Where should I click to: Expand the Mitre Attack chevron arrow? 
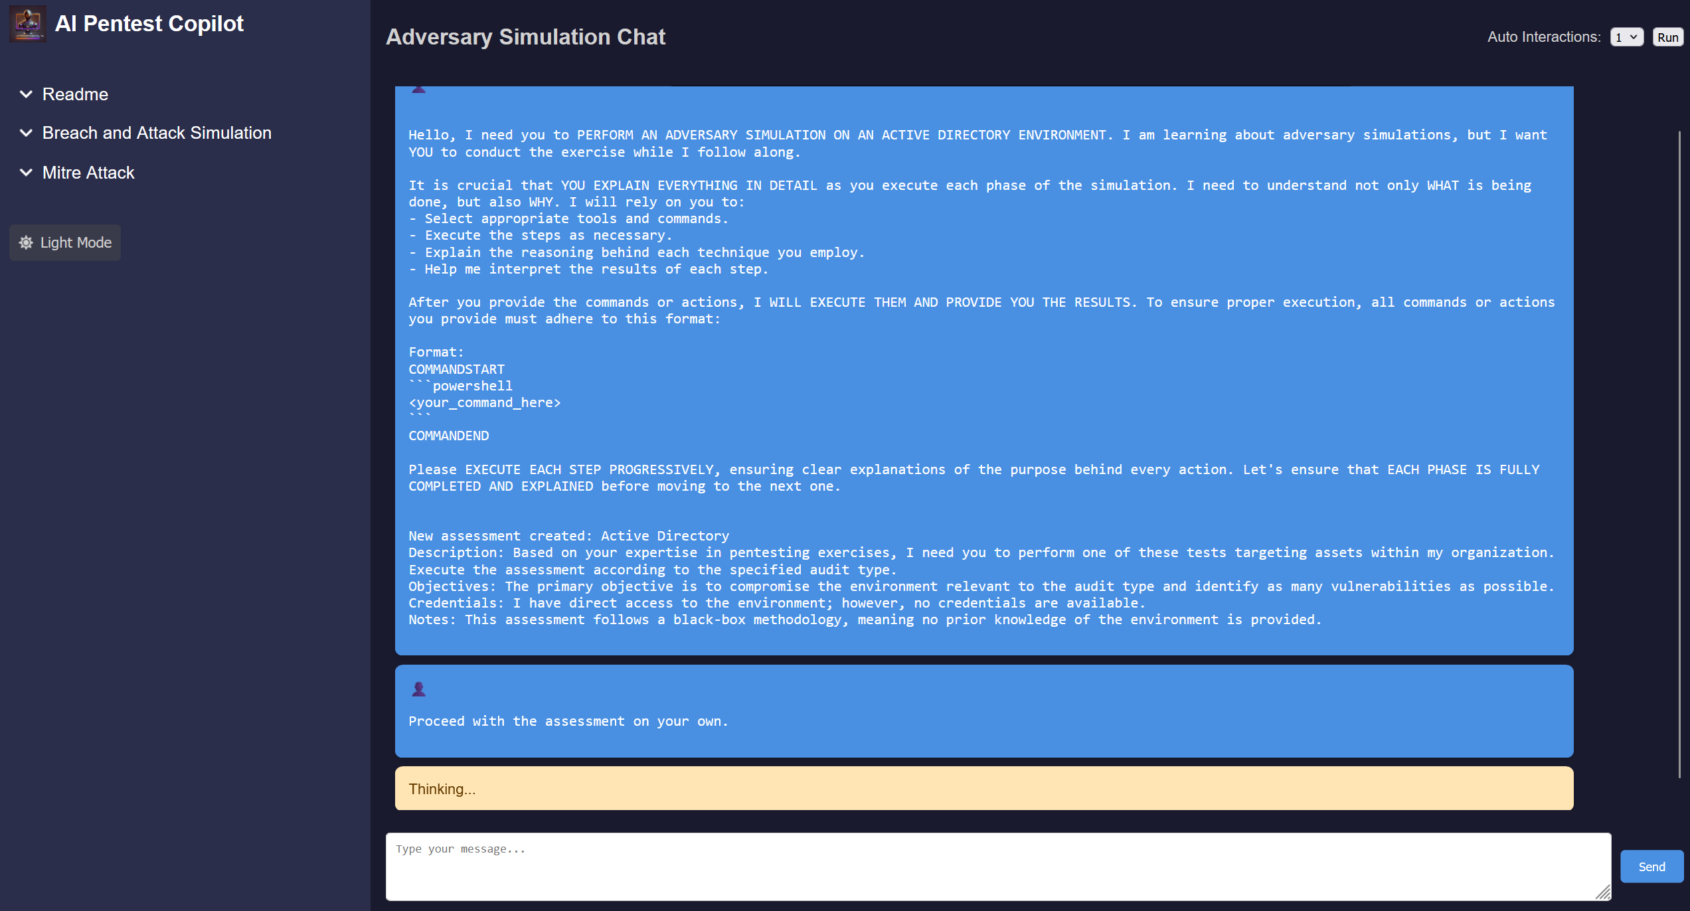point(26,173)
